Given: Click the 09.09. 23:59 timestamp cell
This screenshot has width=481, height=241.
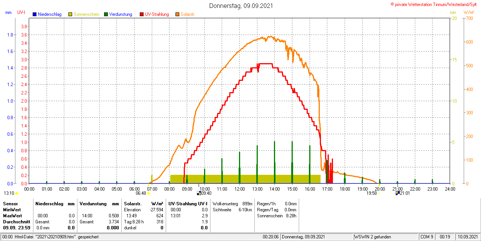Looking at the screenshot, I should click(17, 228).
